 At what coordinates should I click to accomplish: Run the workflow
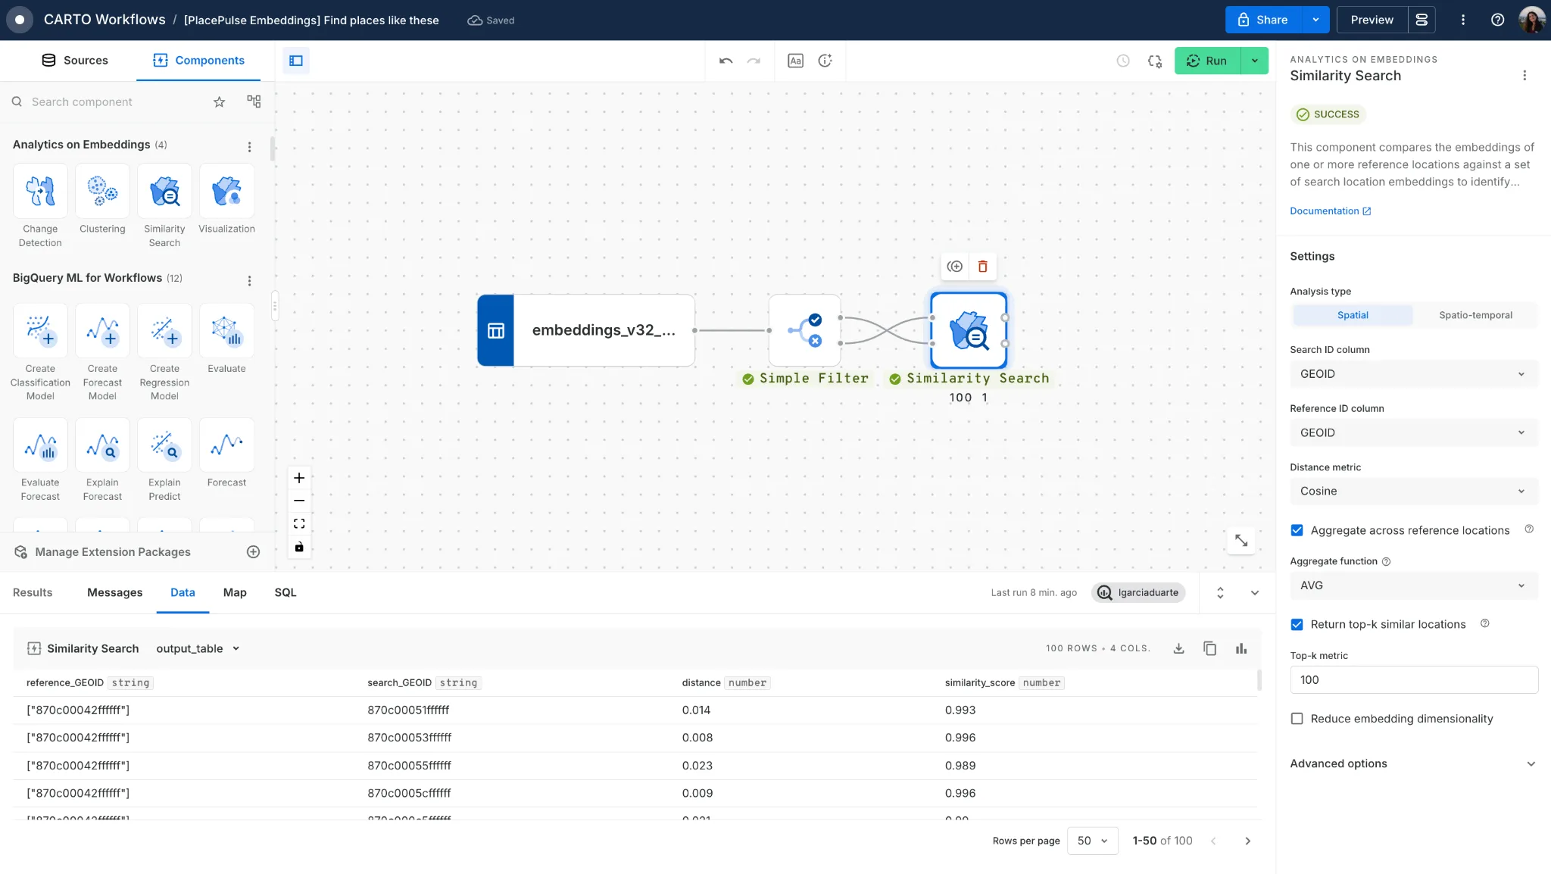coord(1207,61)
